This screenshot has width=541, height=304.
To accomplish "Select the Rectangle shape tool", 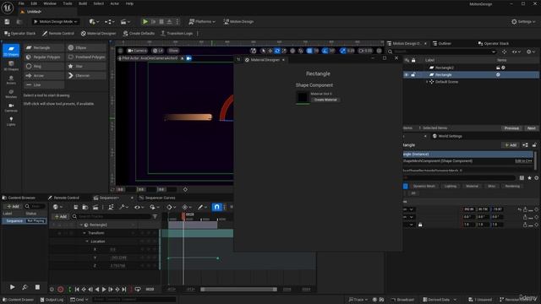I will point(44,47).
